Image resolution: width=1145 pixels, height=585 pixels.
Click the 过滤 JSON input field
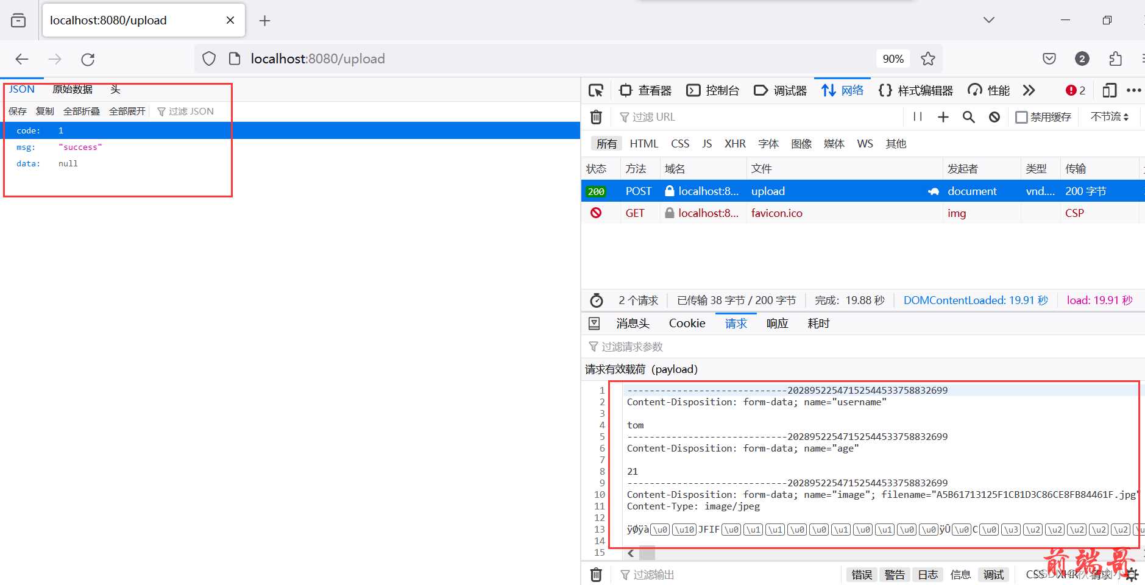[x=366, y=112]
